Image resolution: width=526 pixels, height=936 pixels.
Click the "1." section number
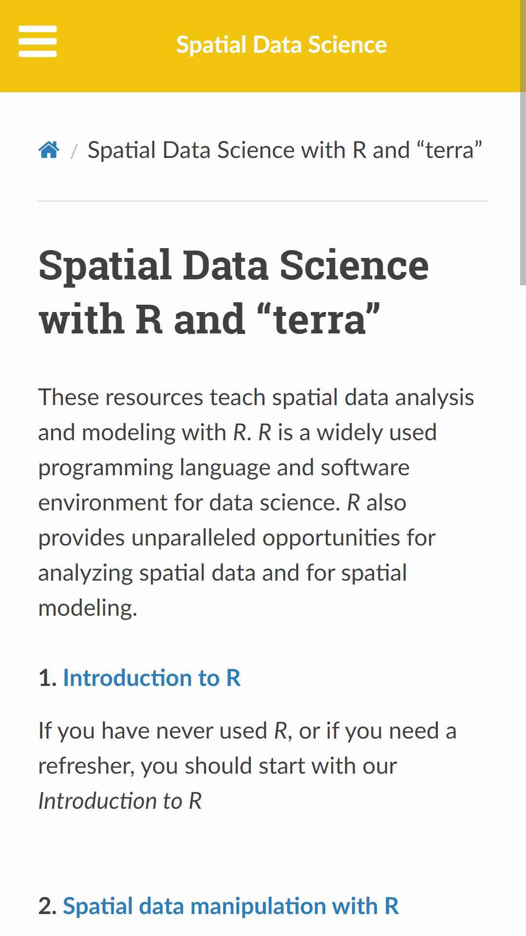pos(48,678)
